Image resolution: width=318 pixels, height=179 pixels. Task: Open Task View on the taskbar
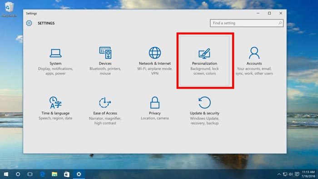(x=30, y=174)
